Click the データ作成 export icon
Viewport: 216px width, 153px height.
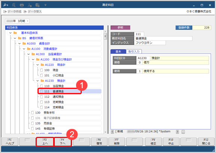[x=5, y=12]
